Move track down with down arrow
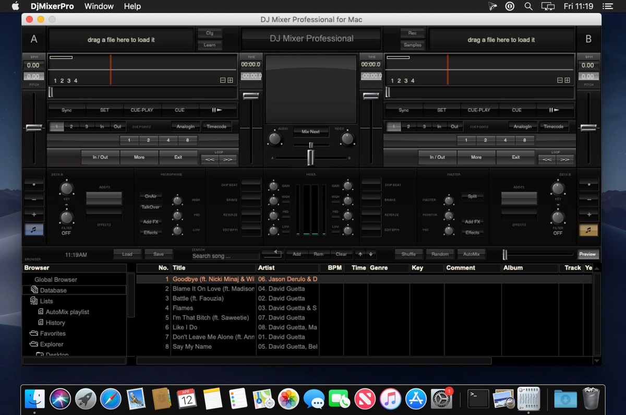The width and height of the screenshot is (626, 415). point(370,254)
